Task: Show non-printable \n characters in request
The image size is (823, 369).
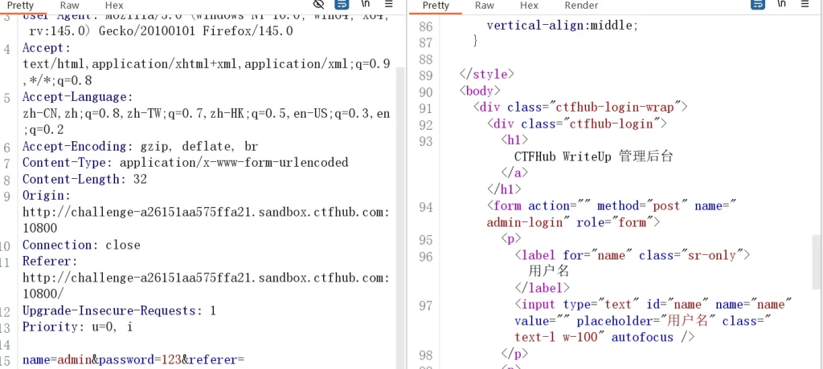Action: point(364,5)
